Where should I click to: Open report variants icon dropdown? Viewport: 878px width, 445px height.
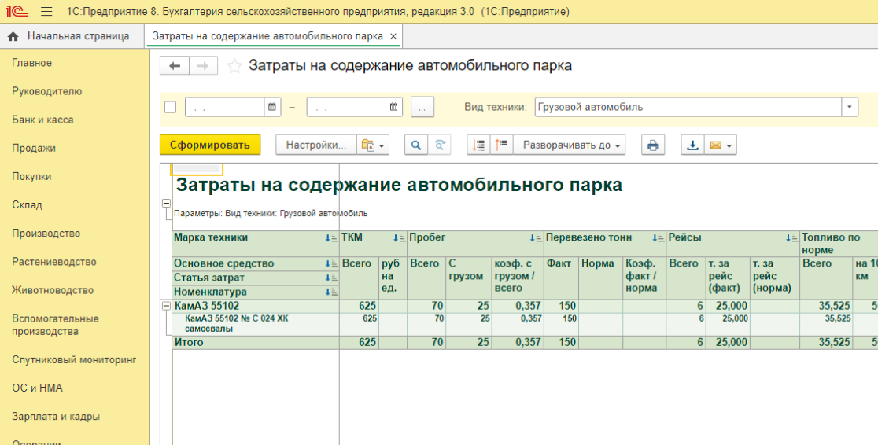click(373, 145)
